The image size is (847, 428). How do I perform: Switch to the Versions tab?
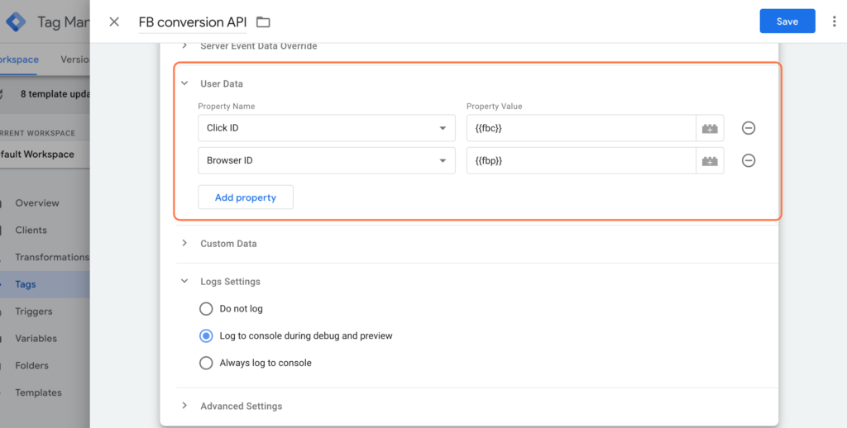pos(74,59)
